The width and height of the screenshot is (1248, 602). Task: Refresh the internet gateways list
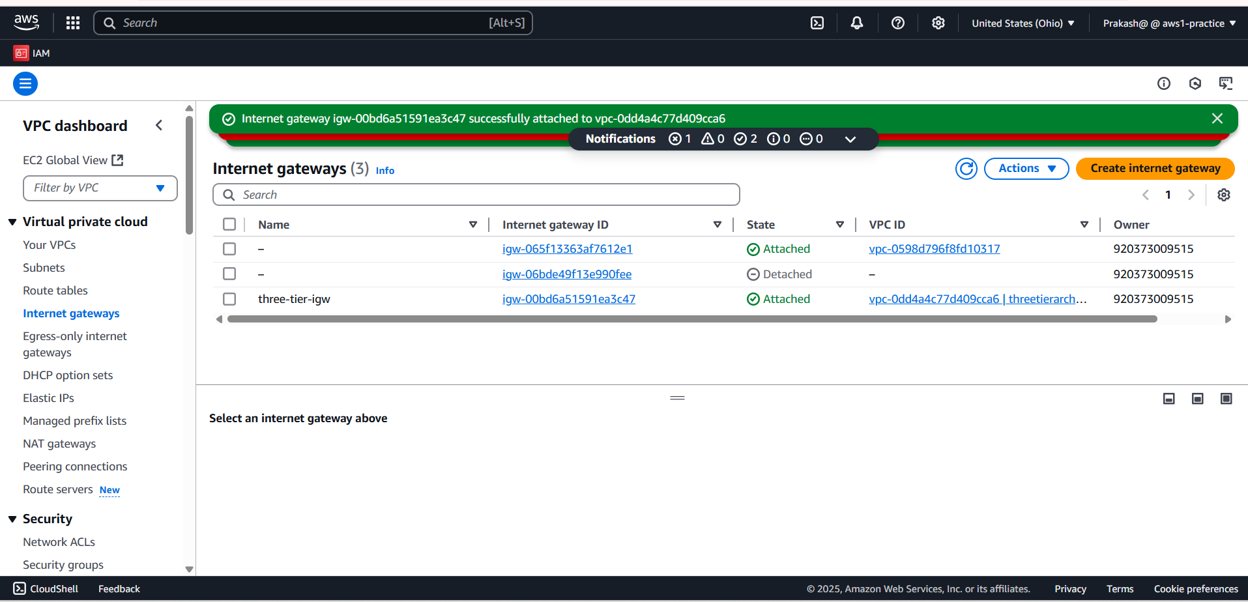[966, 169]
